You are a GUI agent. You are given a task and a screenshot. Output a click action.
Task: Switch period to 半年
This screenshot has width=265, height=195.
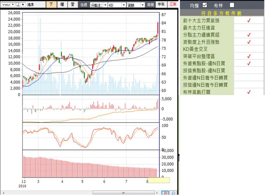[161, 5]
